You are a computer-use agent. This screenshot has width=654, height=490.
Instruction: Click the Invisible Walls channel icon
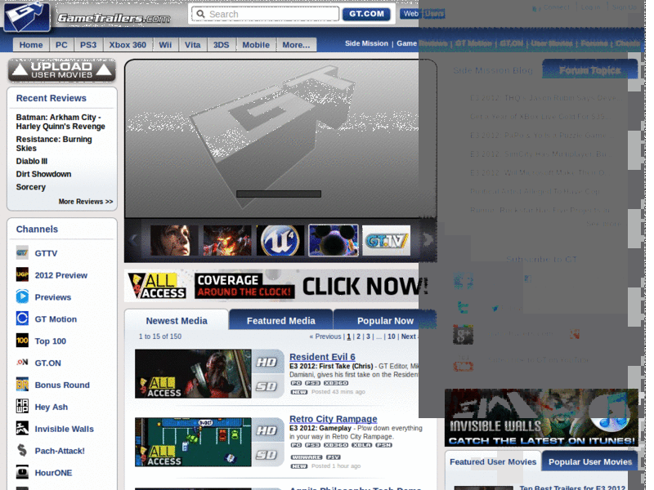click(x=22, y=428)
